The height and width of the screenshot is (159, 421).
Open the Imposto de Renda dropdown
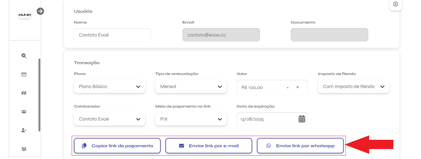click(x=354, y=86)
